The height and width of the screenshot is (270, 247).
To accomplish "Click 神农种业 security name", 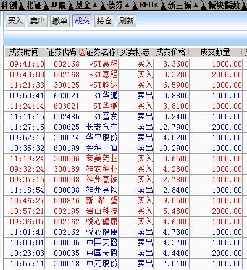I will (102, 169).
